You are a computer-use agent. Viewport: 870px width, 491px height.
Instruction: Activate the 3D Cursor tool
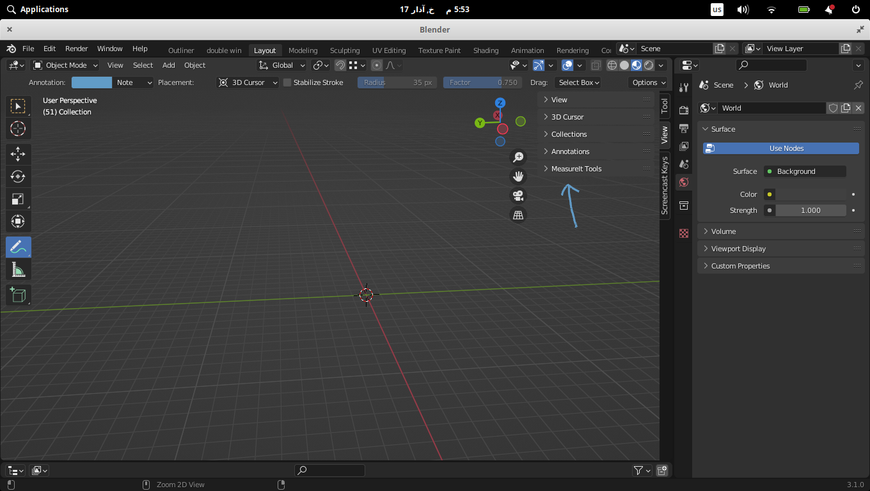[x=18, y=129]
